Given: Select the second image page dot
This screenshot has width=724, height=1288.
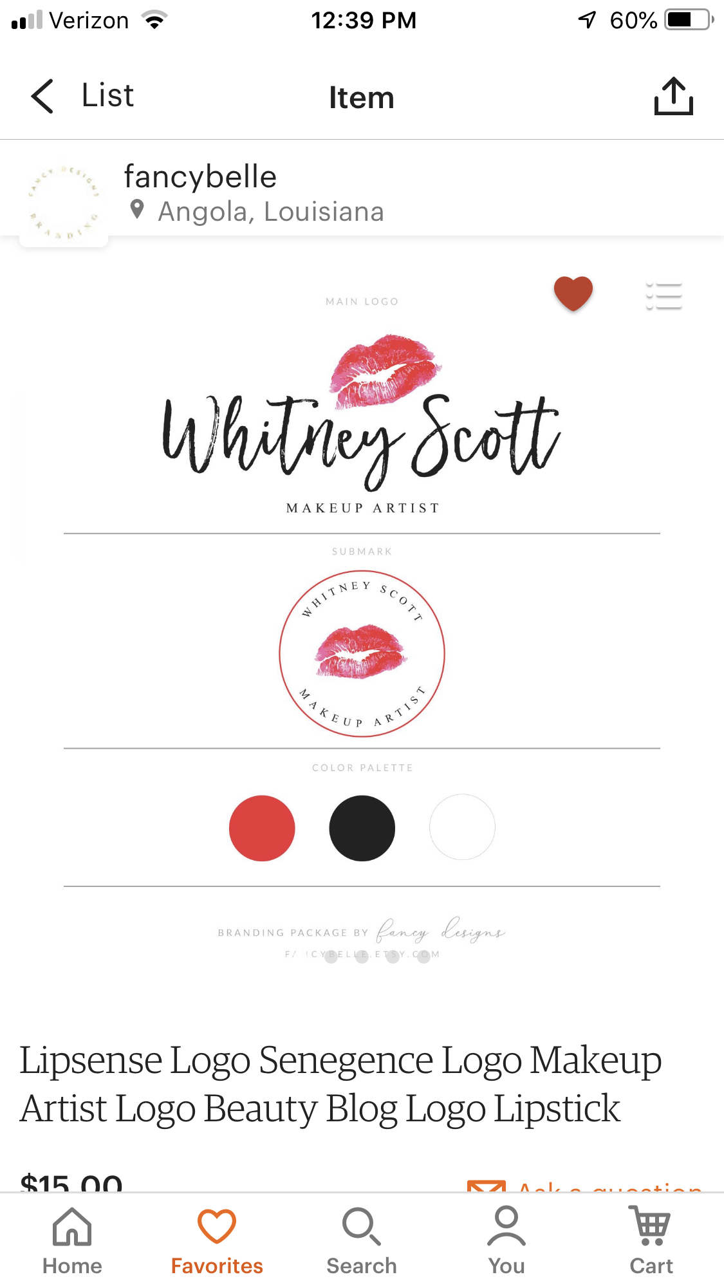Looking at the screenshot, I should (362, 957).
